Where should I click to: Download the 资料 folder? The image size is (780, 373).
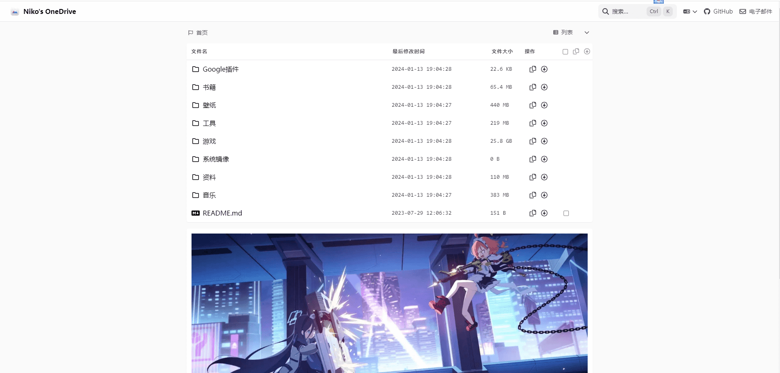point(544,177)
